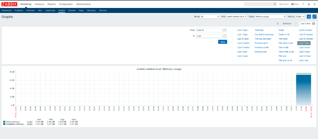This screenshot has width=318, height=139.
Task: Click the Apply button
Action: coord(223,42)
